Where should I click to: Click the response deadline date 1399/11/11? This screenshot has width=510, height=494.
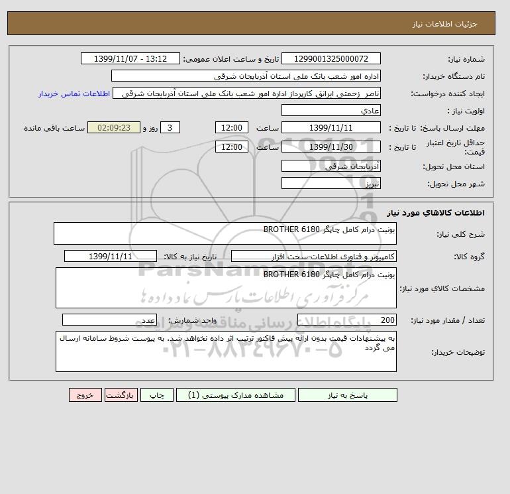[x=331, y=128]
